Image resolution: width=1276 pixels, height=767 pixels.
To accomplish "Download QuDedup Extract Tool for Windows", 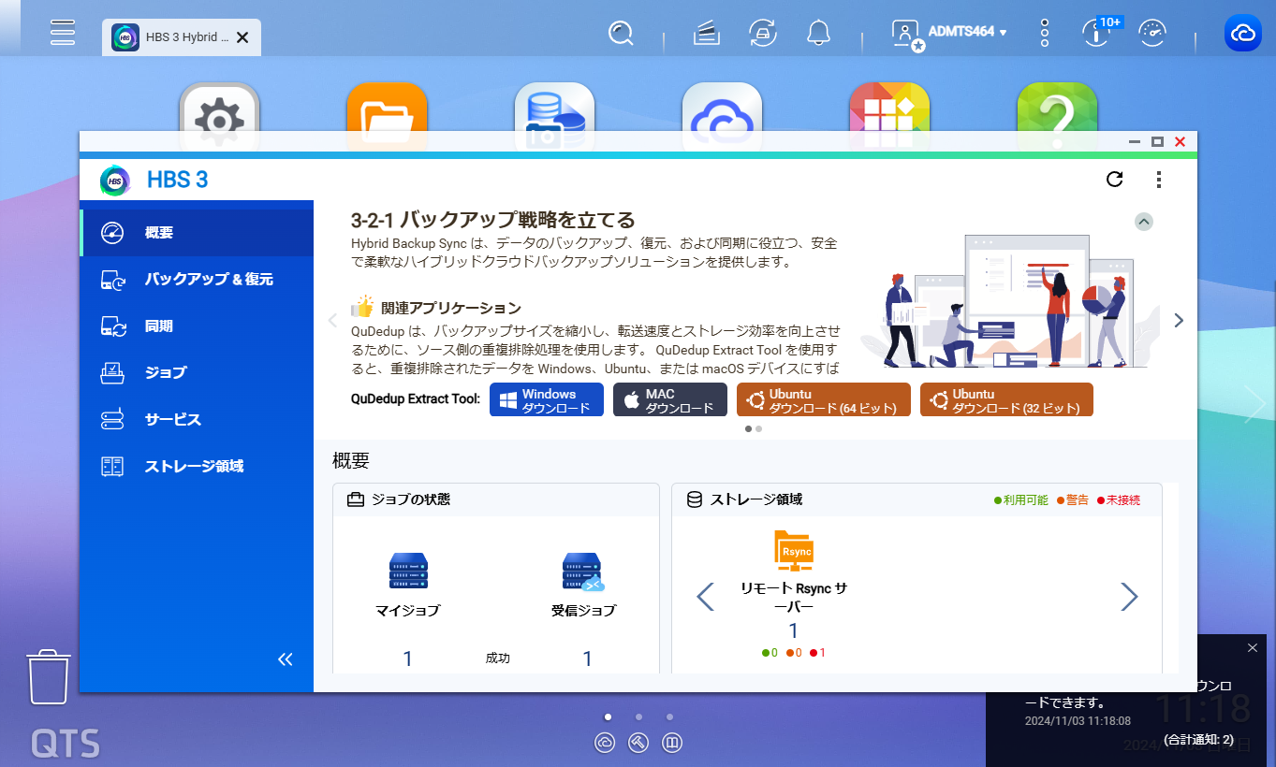I will pyautogui.click(x=547, y=400).
